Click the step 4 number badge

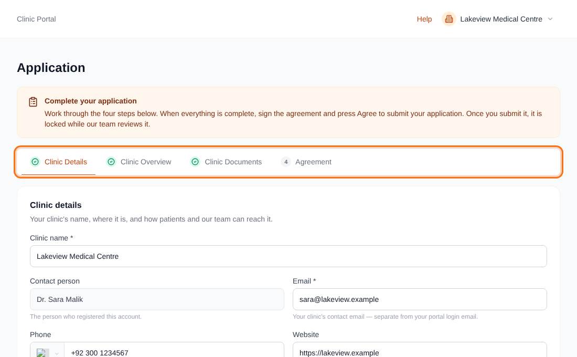click(x=286, y=162)
